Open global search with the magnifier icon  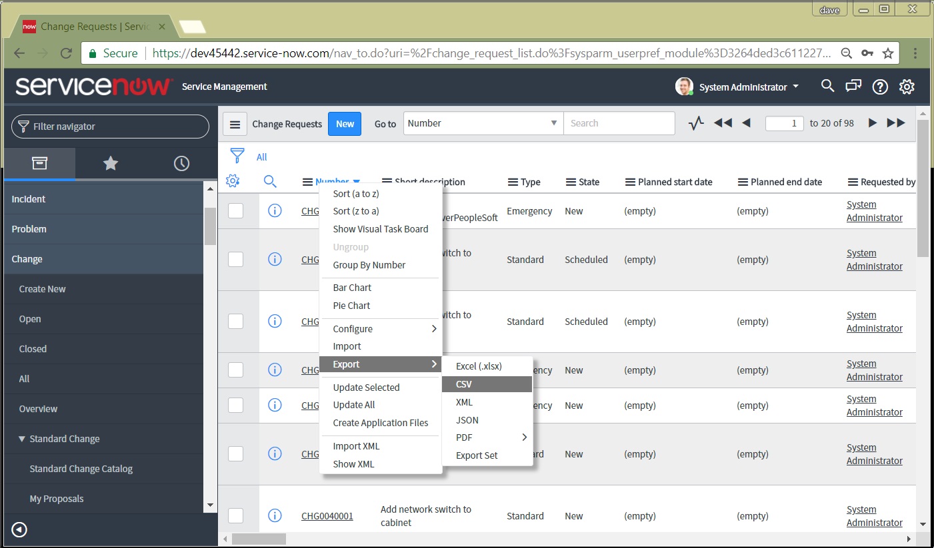(x=827, y=86)
